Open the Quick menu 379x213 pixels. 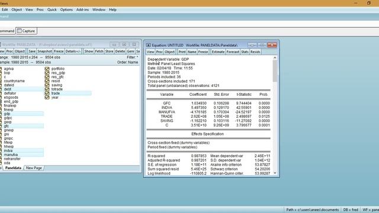52,9
